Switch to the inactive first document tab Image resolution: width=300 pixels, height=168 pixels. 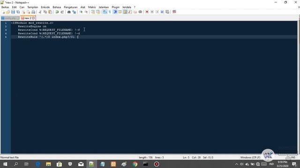[10, 18]
